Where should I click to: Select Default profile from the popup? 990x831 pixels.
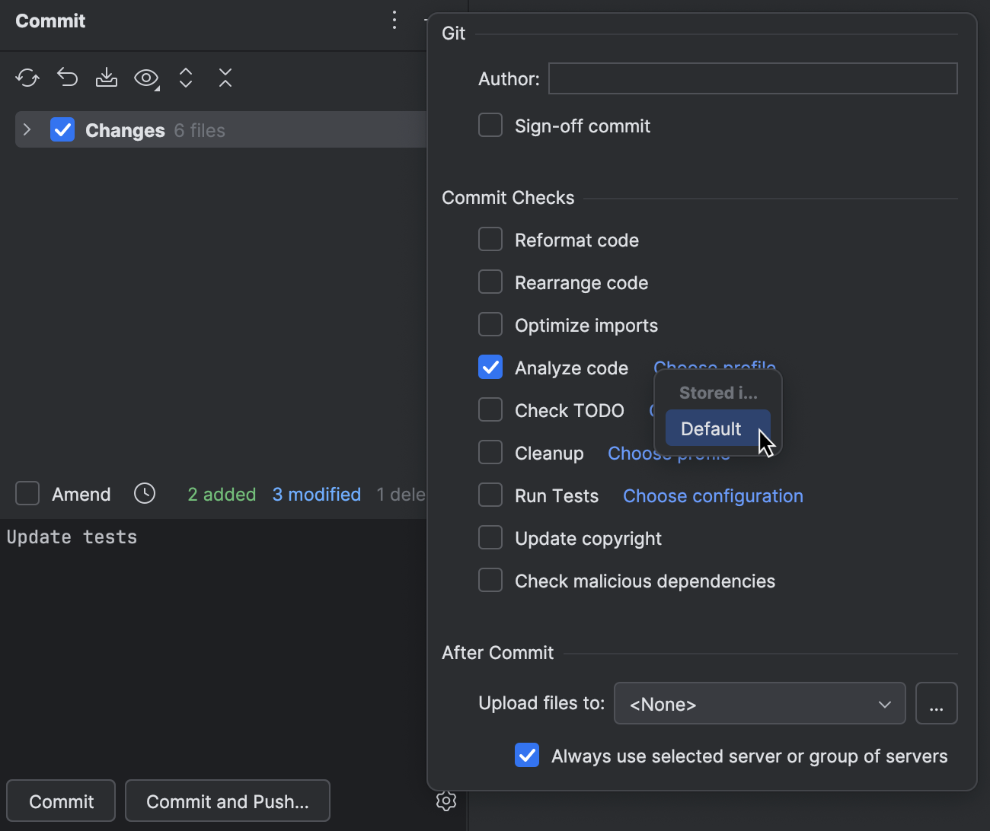711,429
